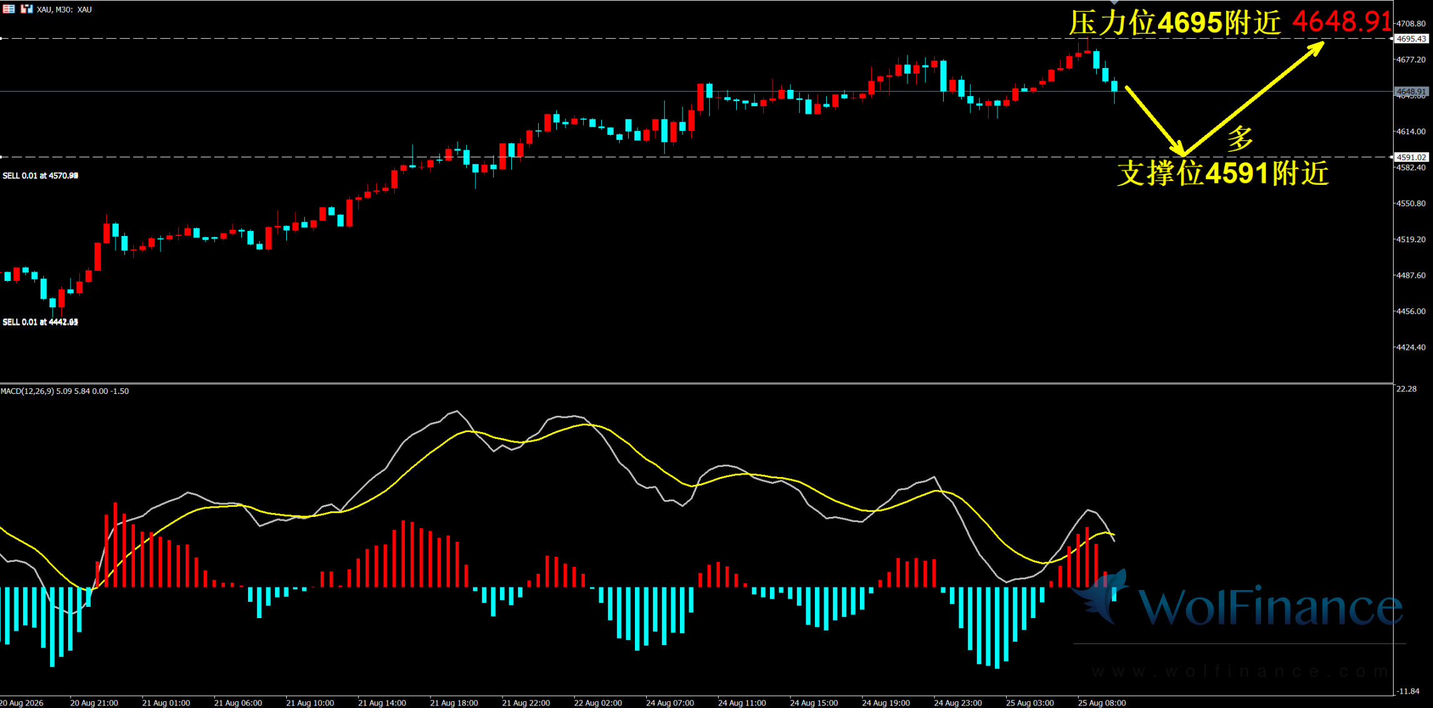This screenshot has height=708, width=1433.
Task: Click the SELL 0.01 order label near 4442
Action: (41, 322)
